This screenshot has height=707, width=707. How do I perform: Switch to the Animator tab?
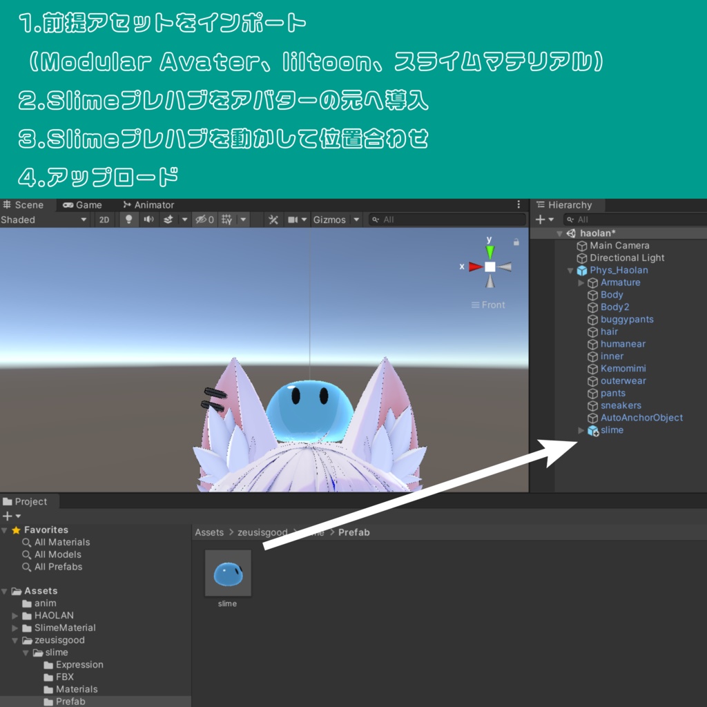coord(148,204)
